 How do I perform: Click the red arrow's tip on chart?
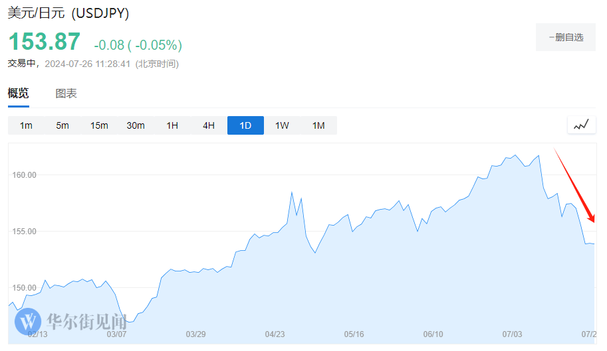pos(593,222)
